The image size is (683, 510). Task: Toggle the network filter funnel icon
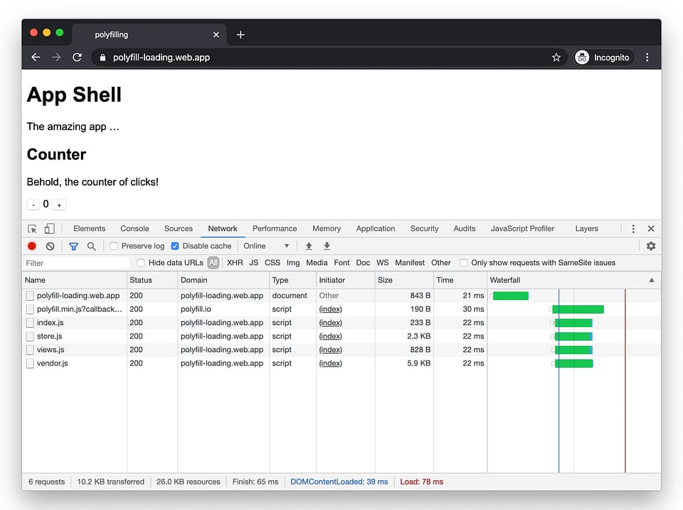tap(73, 246)
